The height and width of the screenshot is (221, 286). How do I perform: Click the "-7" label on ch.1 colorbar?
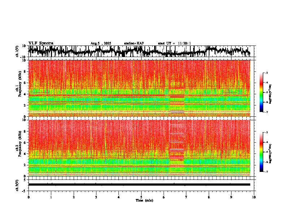click(x=266, y=112)
